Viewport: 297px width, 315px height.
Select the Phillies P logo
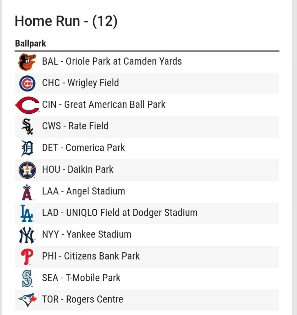[27, 257]
